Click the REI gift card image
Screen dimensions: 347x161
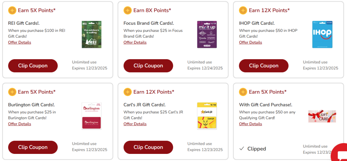tap(91, 34)
